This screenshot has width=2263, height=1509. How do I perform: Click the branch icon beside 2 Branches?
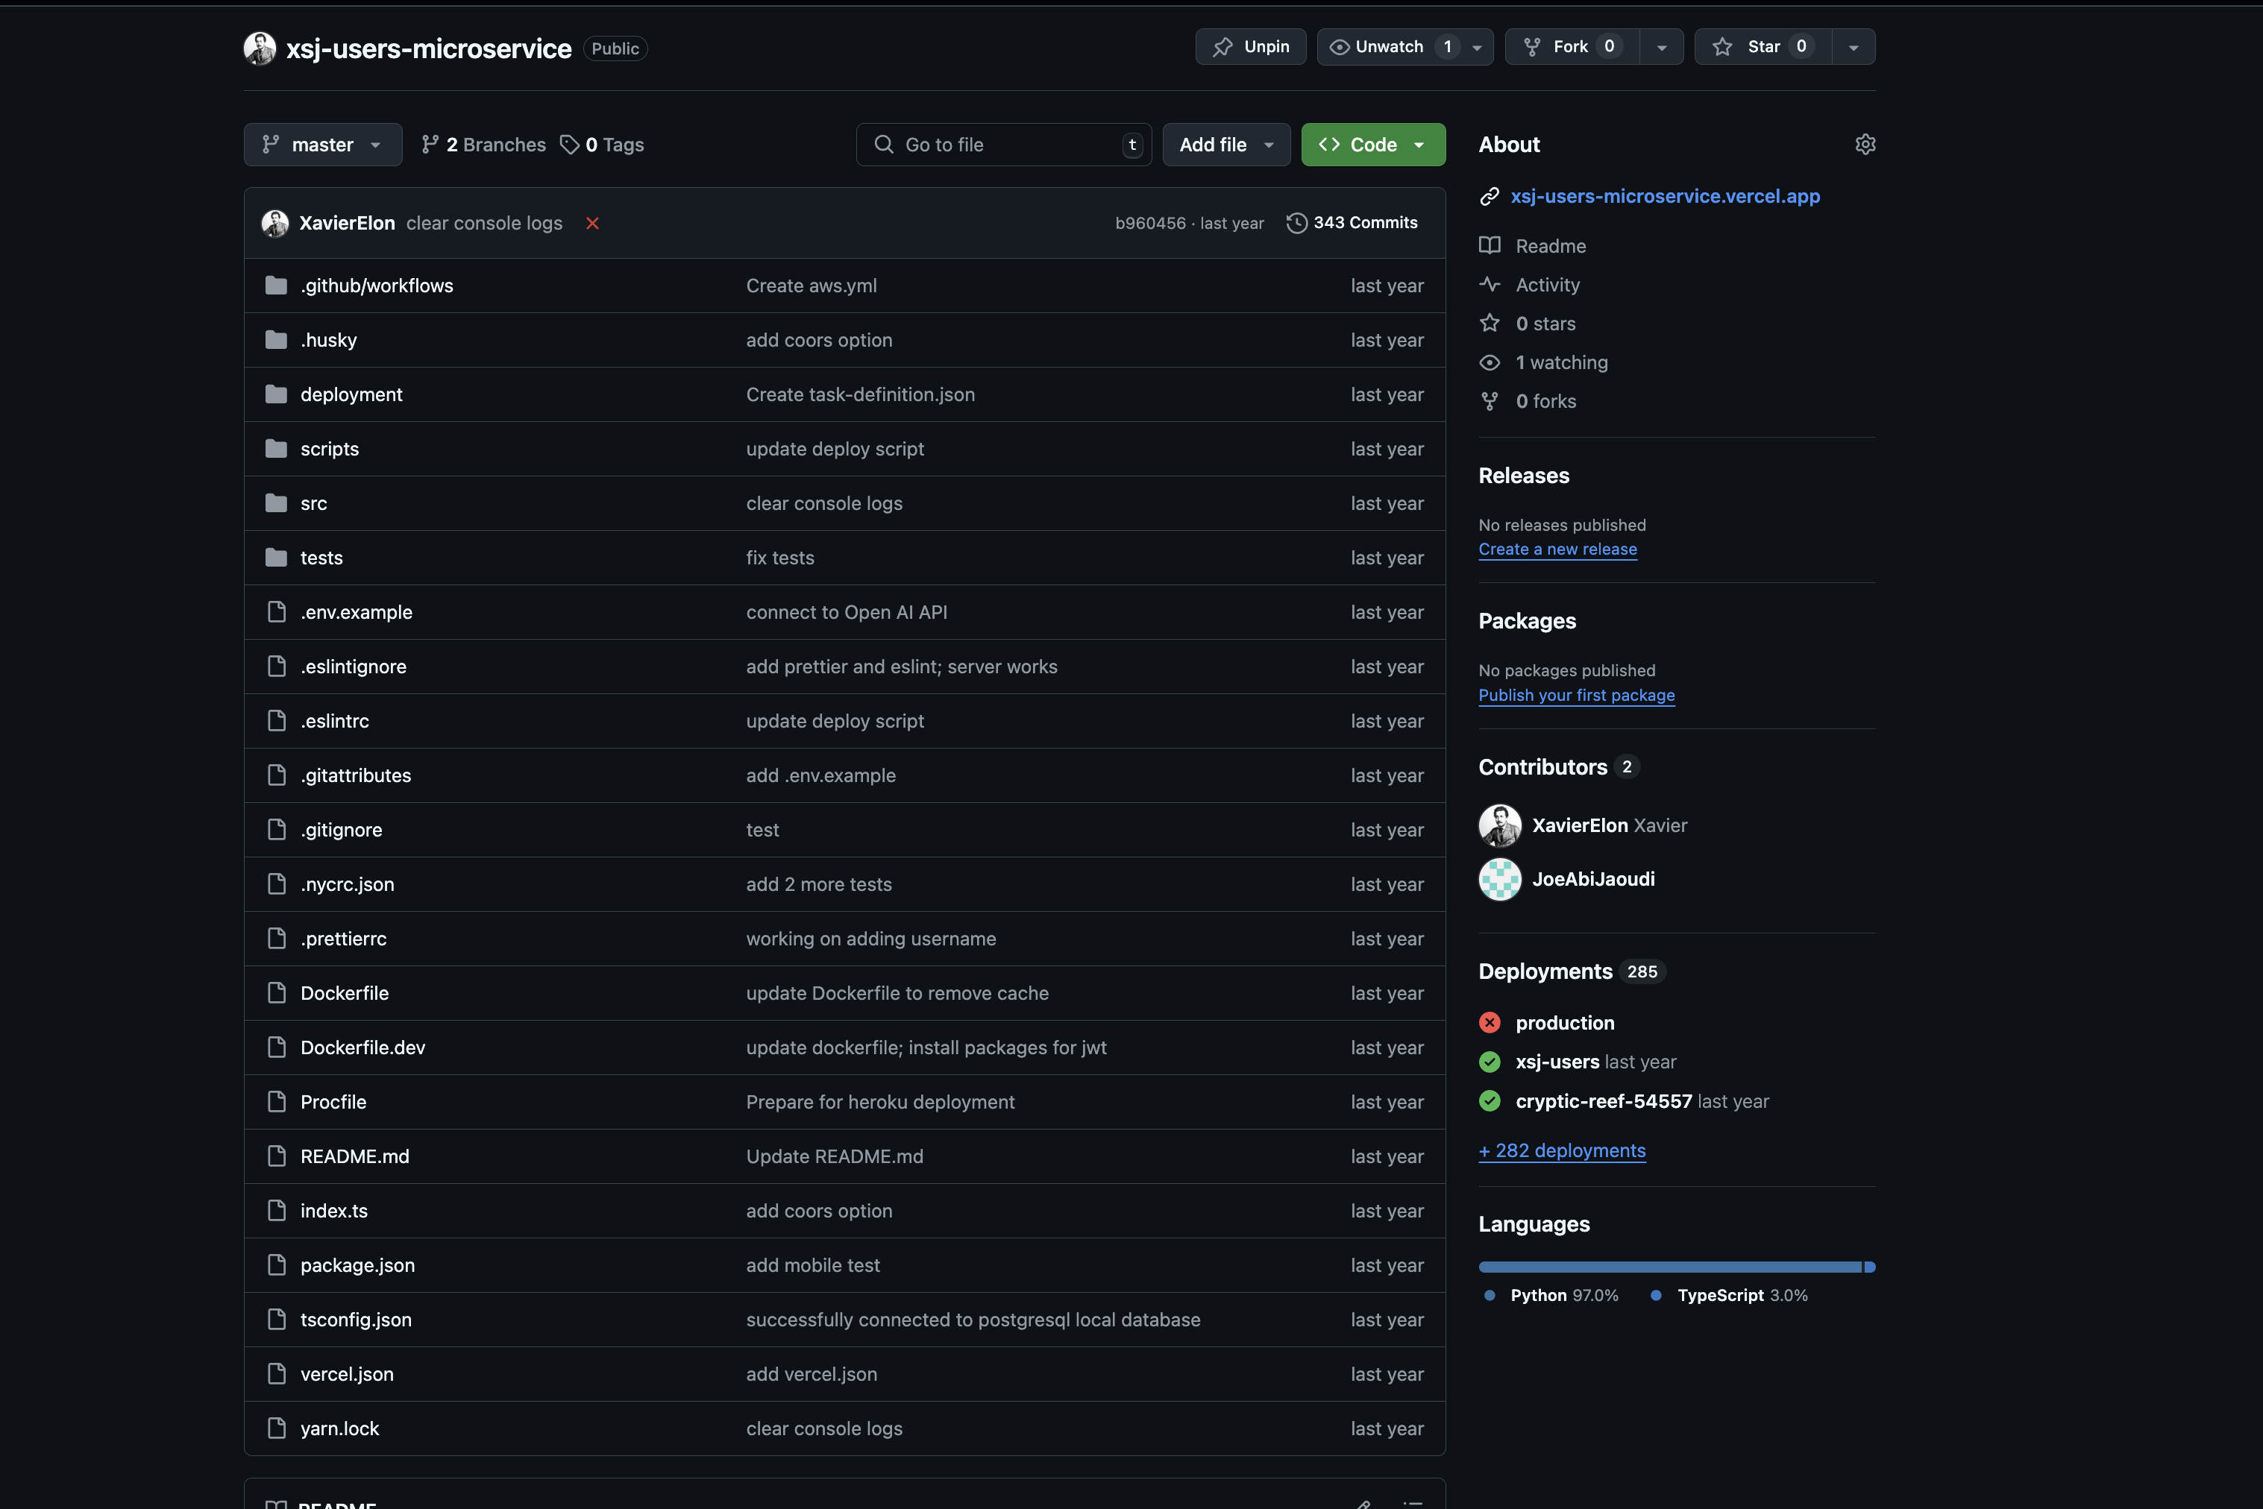[x=430, y=145]
